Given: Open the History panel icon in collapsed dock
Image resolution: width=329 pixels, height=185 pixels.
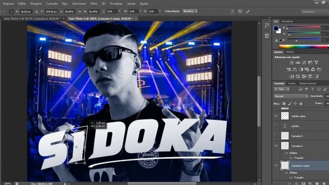Looking at the screenshot, I should (x=267, y=25).
